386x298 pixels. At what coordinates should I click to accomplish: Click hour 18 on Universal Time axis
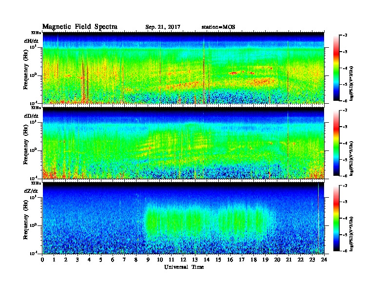pos(253,260)
